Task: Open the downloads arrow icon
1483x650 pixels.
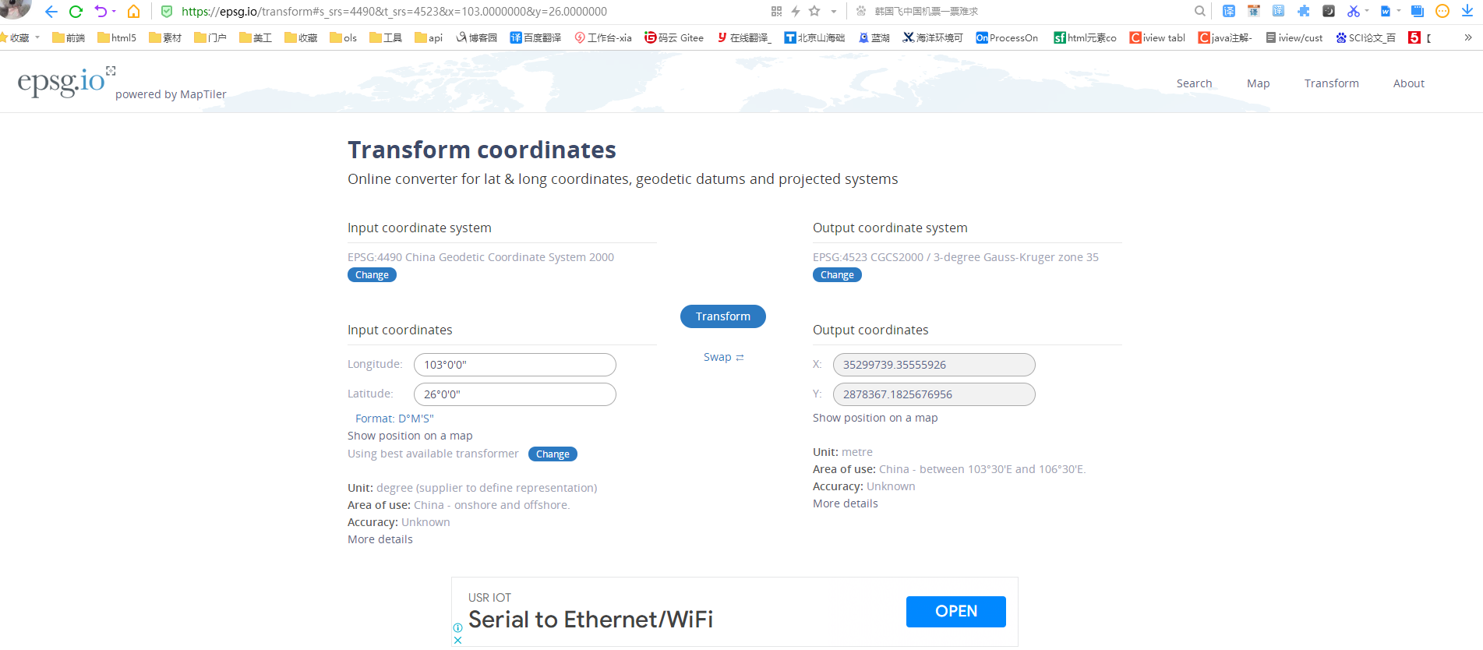Action: click(1467, 11)
